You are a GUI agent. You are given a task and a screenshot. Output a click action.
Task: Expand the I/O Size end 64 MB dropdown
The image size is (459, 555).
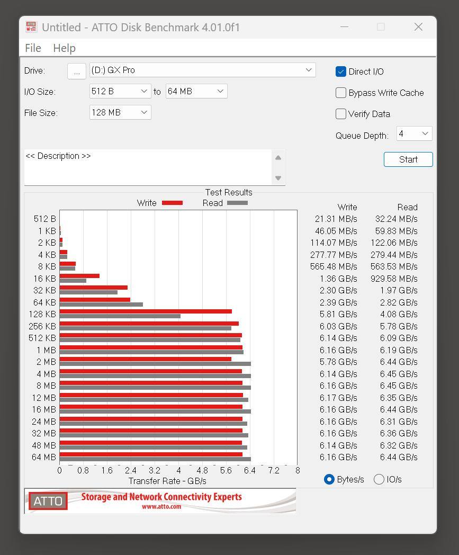[x=196, y=91]
